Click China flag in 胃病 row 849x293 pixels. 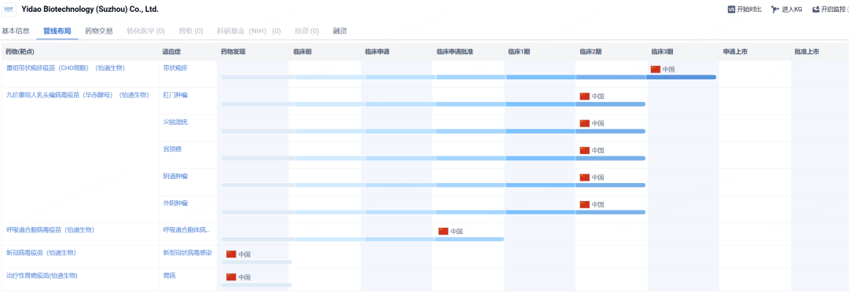point(231,277)
